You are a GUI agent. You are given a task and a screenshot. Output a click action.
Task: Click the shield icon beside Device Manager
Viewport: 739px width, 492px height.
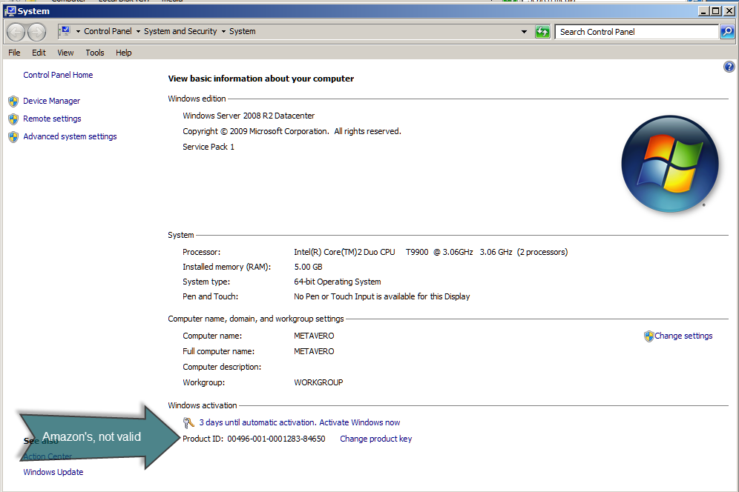[x=13, y=102]
